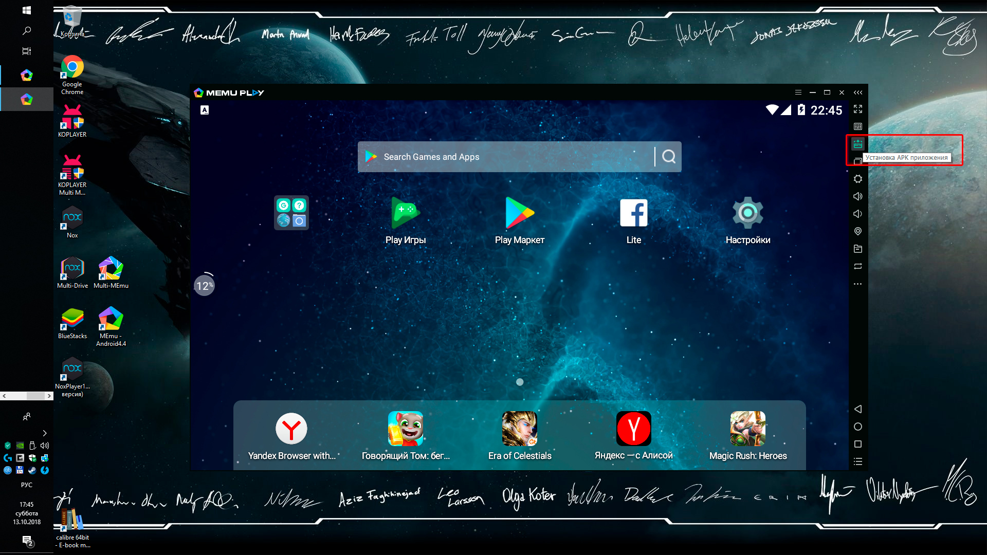Select the NoxPlayer1 версия desktop shortcut

[72, 377]
